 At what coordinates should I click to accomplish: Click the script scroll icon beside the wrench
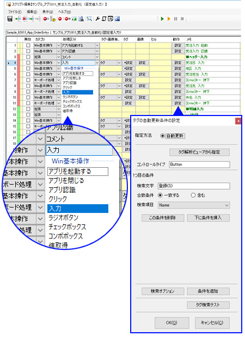click(104, 19)
